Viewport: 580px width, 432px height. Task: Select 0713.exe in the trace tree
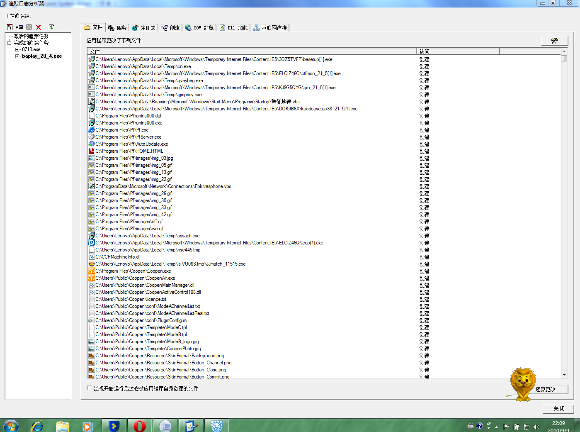click(31, 49)
